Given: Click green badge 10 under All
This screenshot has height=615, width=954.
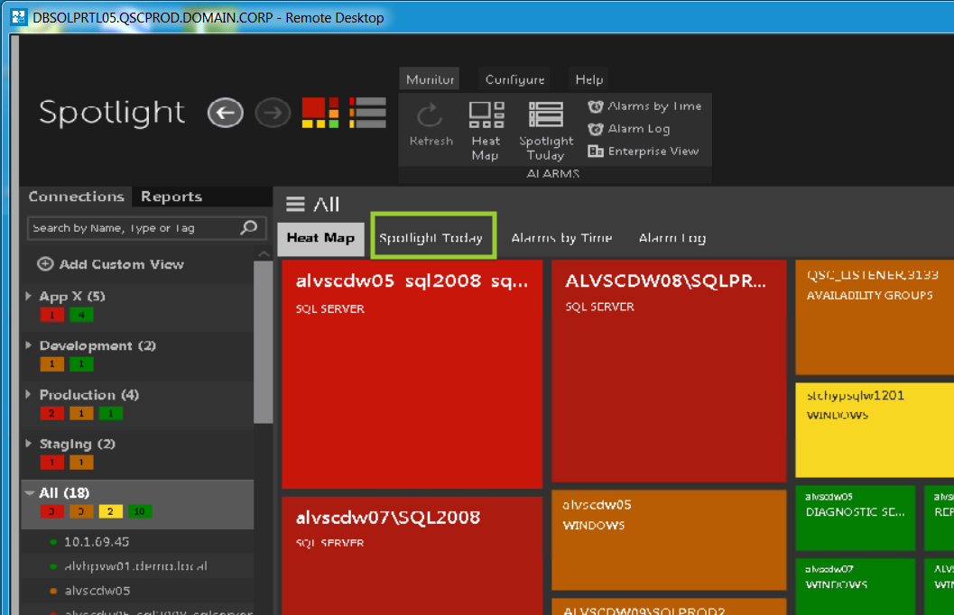Looking at the screenshot, I should 139,511.
